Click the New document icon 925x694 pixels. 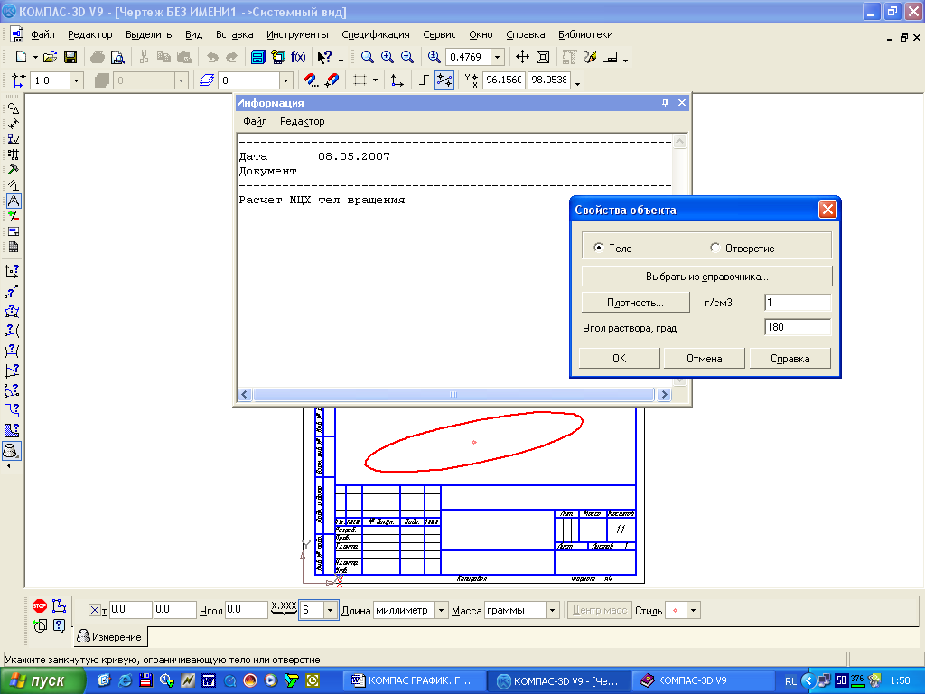22,57
